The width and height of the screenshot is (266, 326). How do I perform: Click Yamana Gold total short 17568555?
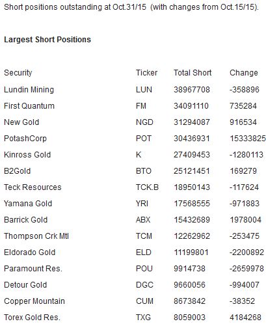[192, 204]
